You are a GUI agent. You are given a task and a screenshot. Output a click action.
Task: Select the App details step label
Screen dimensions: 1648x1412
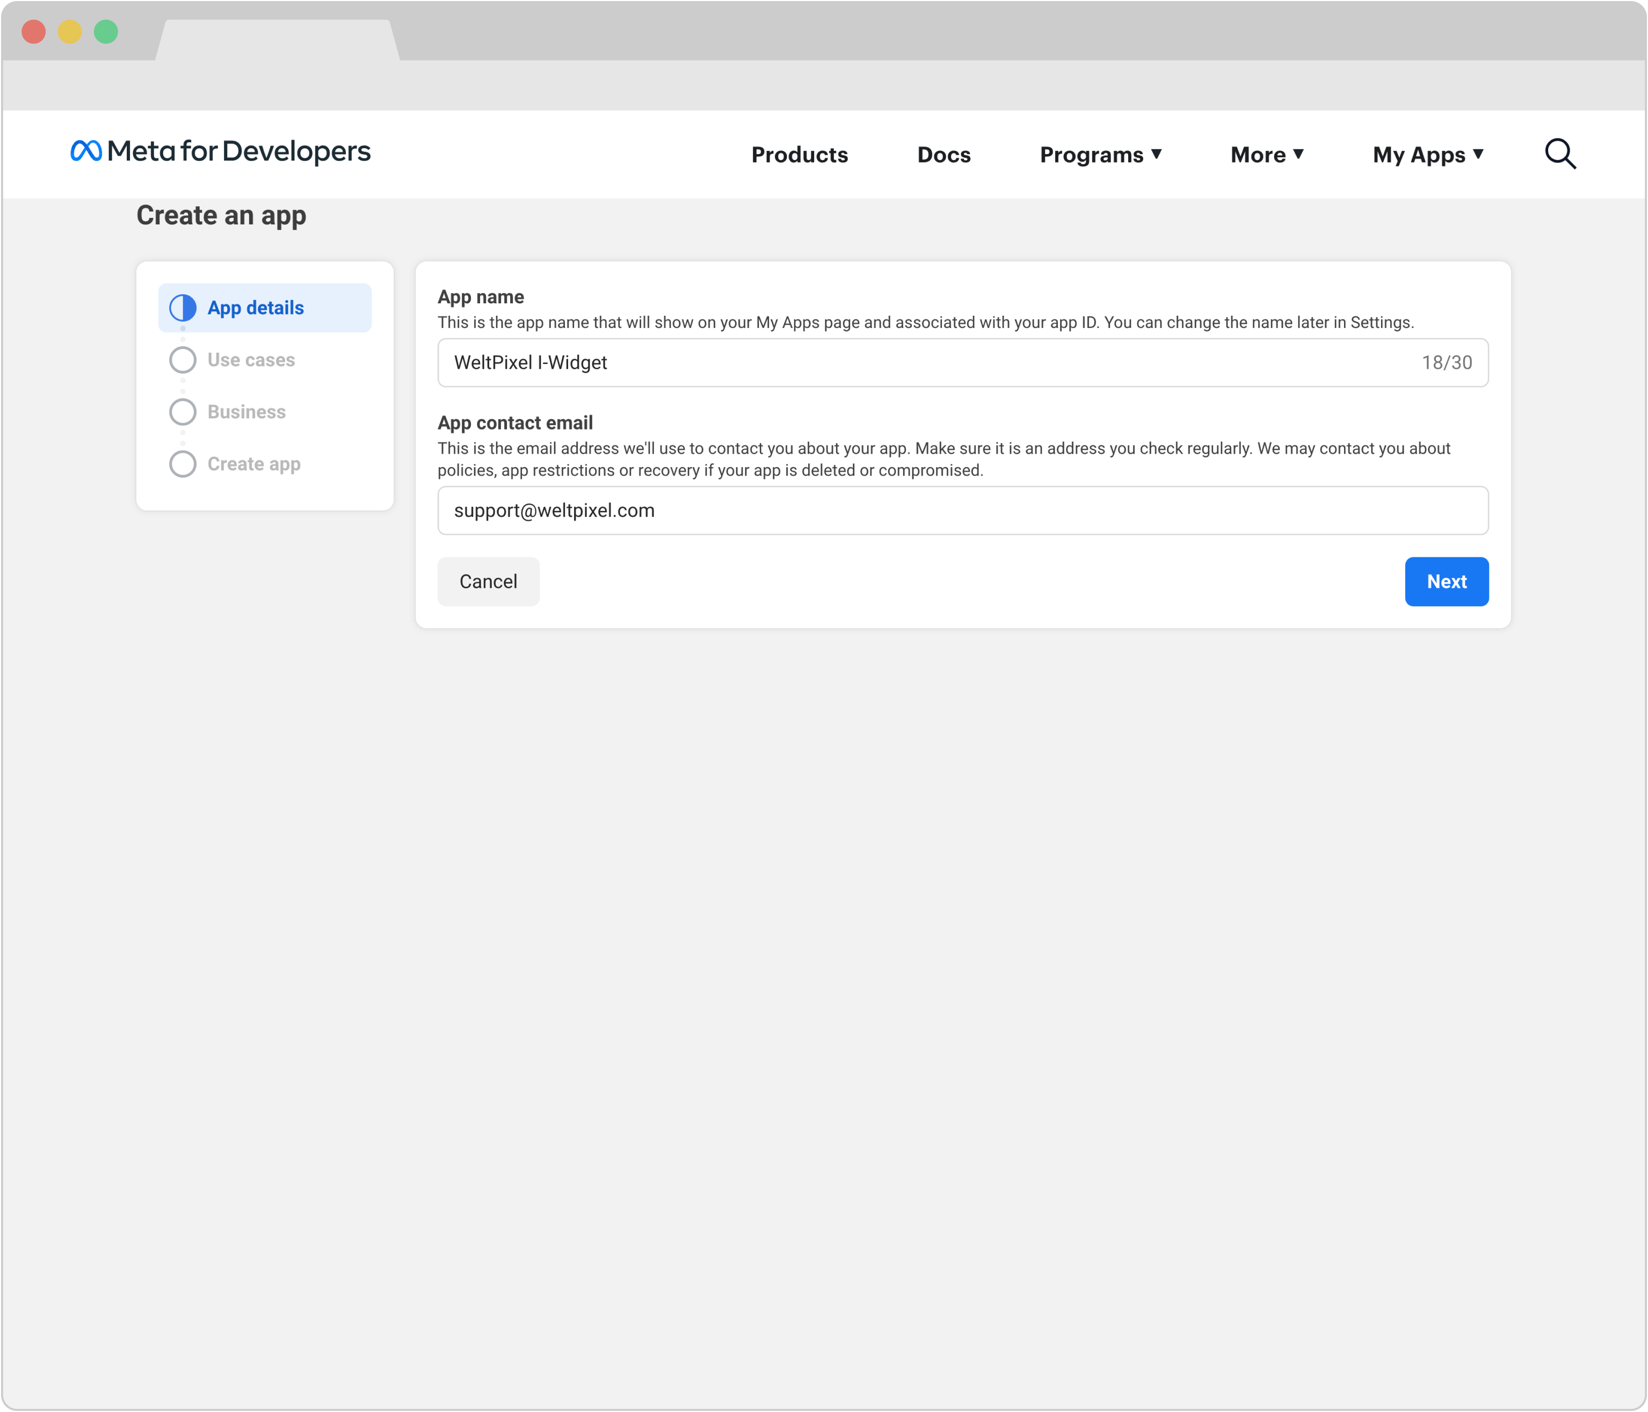click(x=255, y=309)
